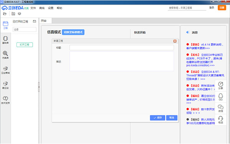Open the 基础库 sidebar panel

pos(5,40)
